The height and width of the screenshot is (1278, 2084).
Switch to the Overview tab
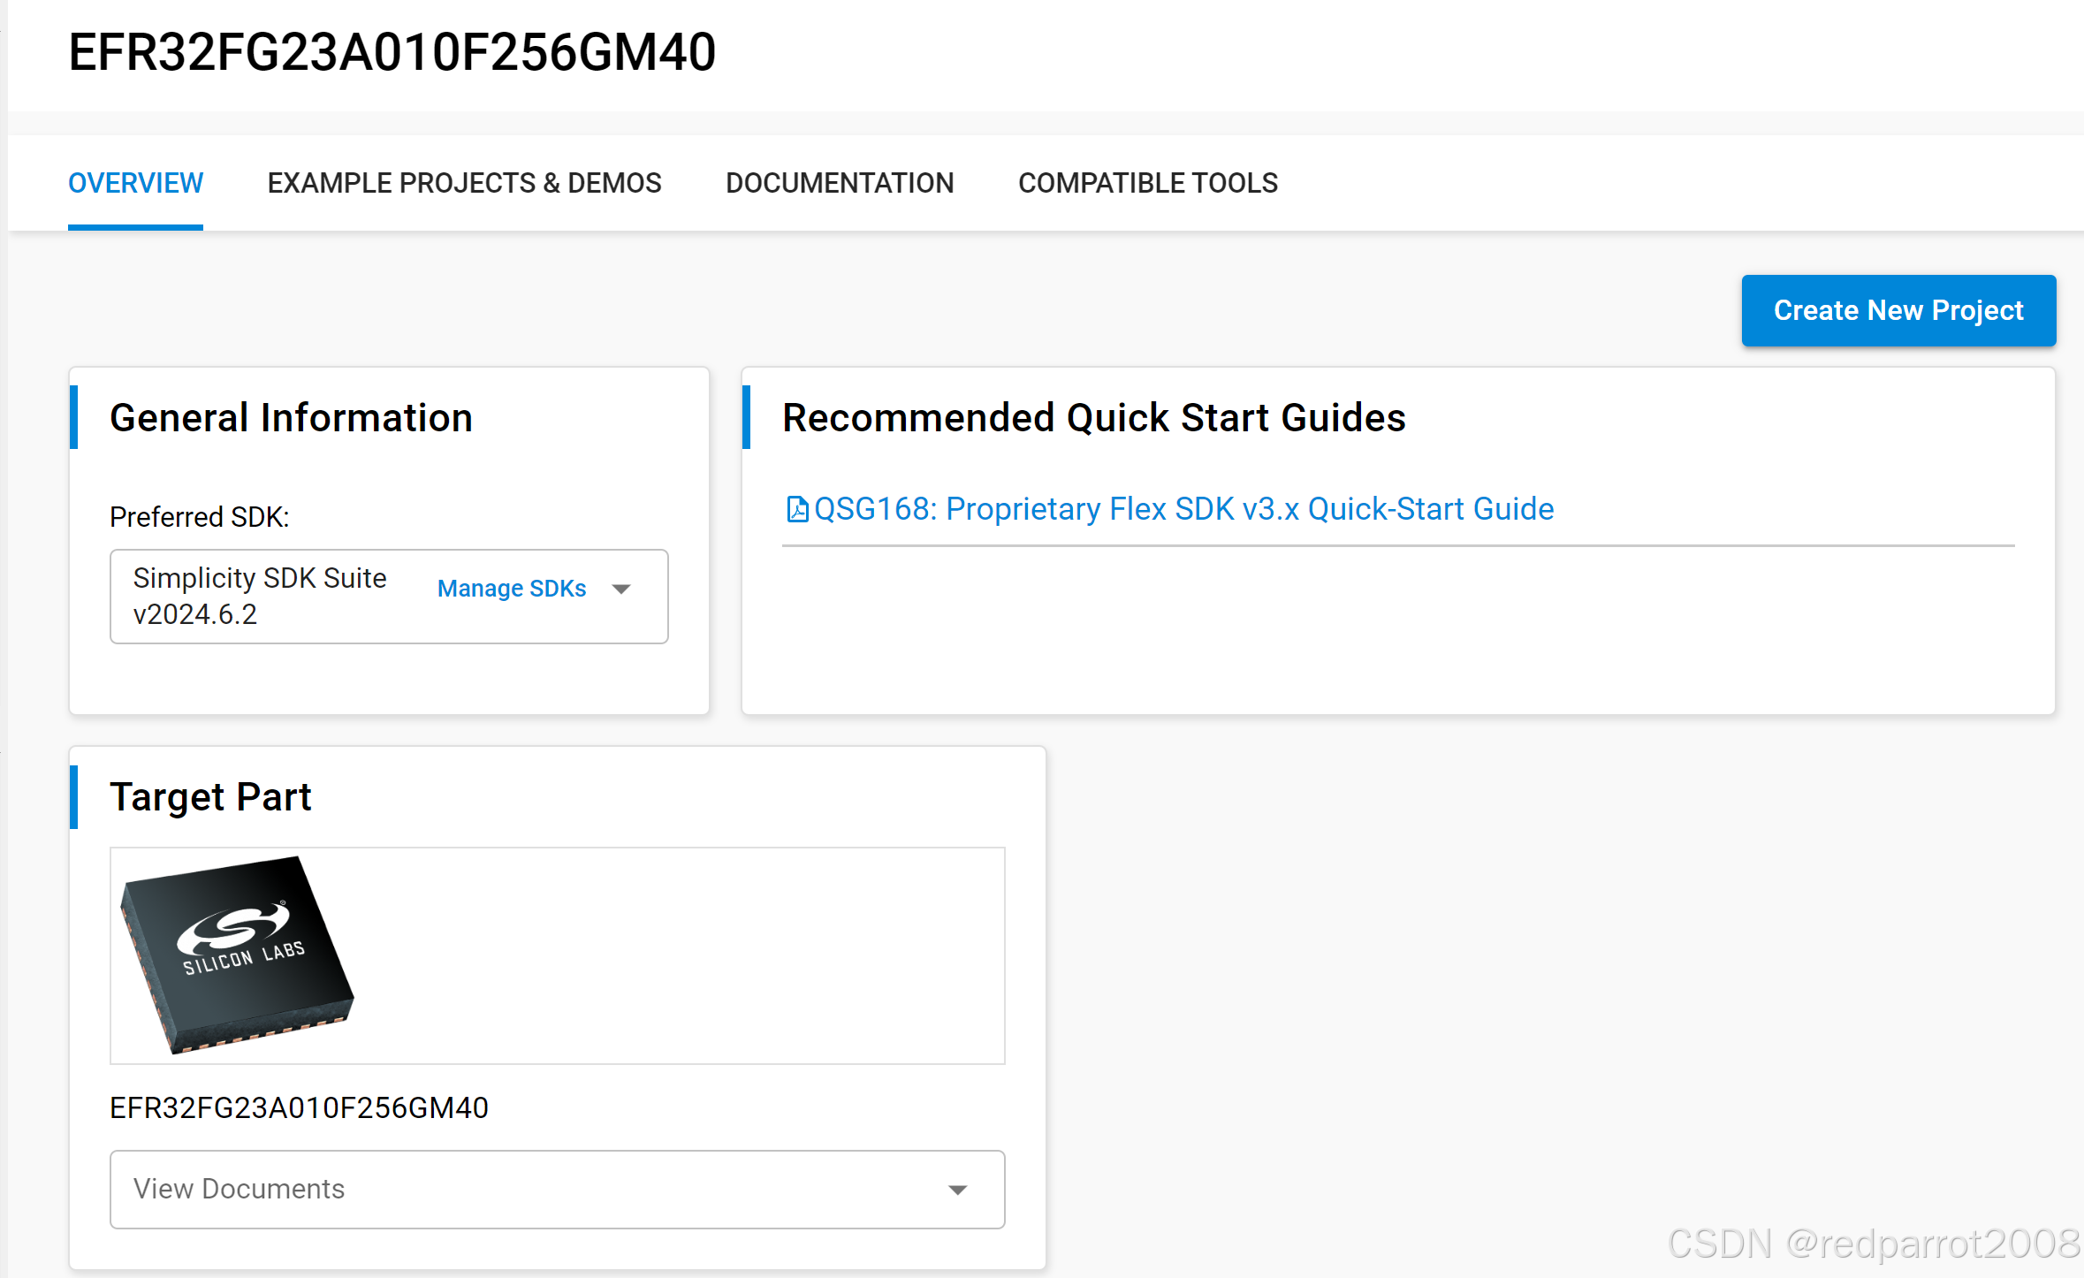pyautogui.click(x=135, y=183)
